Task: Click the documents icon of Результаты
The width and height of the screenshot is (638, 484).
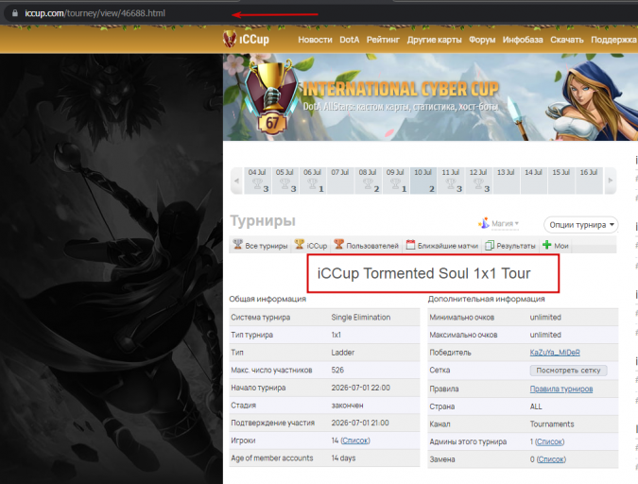Action: pyautogui.click(x=490, y=245)
